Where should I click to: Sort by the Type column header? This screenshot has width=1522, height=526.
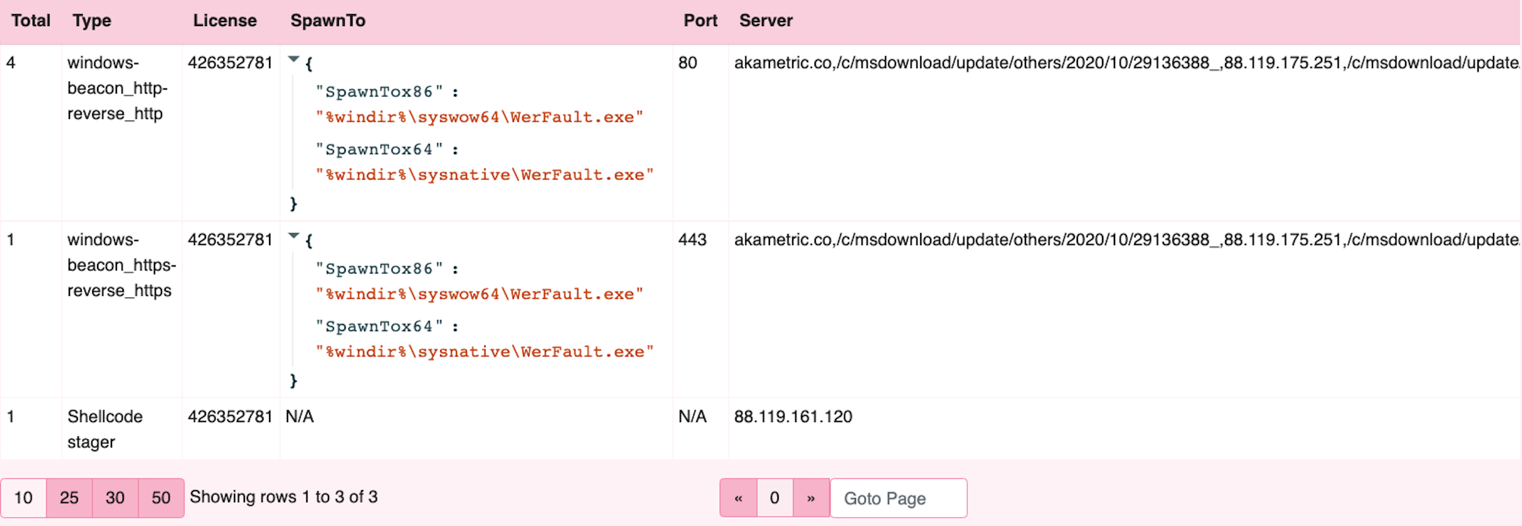coord(92,21)
